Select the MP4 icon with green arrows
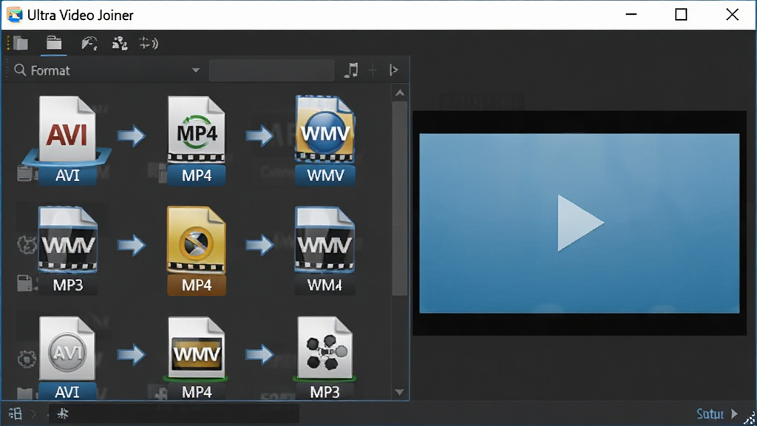757x426 pixels. [x=196, y=129]
